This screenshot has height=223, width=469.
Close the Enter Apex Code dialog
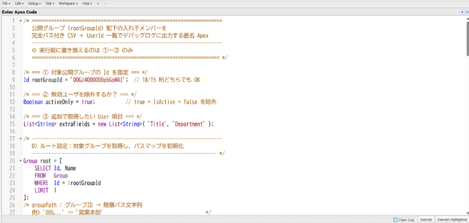[467, 12]
